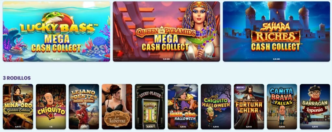Launch Cañita Brava en las Fallas
Screen dimensions: 332x132
coord(282,107)
